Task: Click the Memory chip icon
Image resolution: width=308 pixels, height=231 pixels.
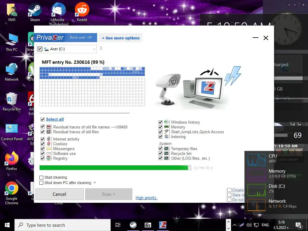Action: click(166, 127)
